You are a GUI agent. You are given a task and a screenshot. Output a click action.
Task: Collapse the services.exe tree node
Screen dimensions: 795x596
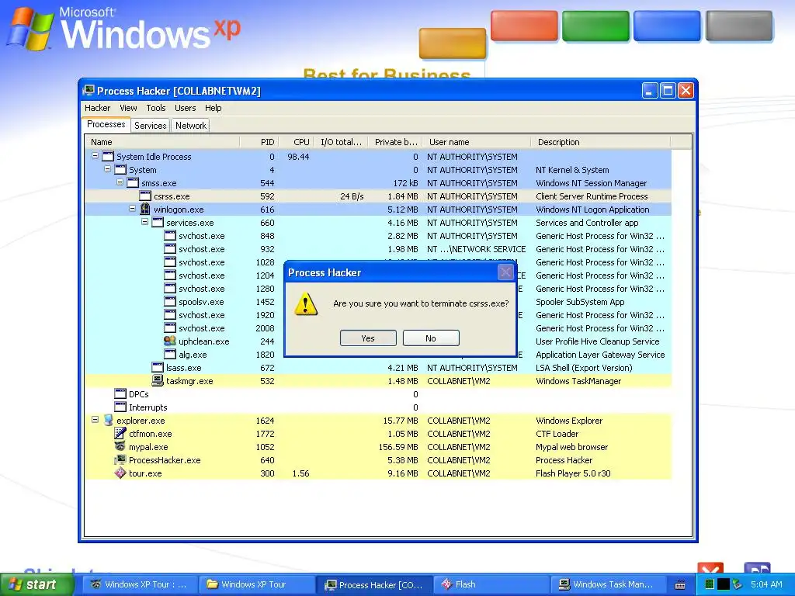coord(145,222)
